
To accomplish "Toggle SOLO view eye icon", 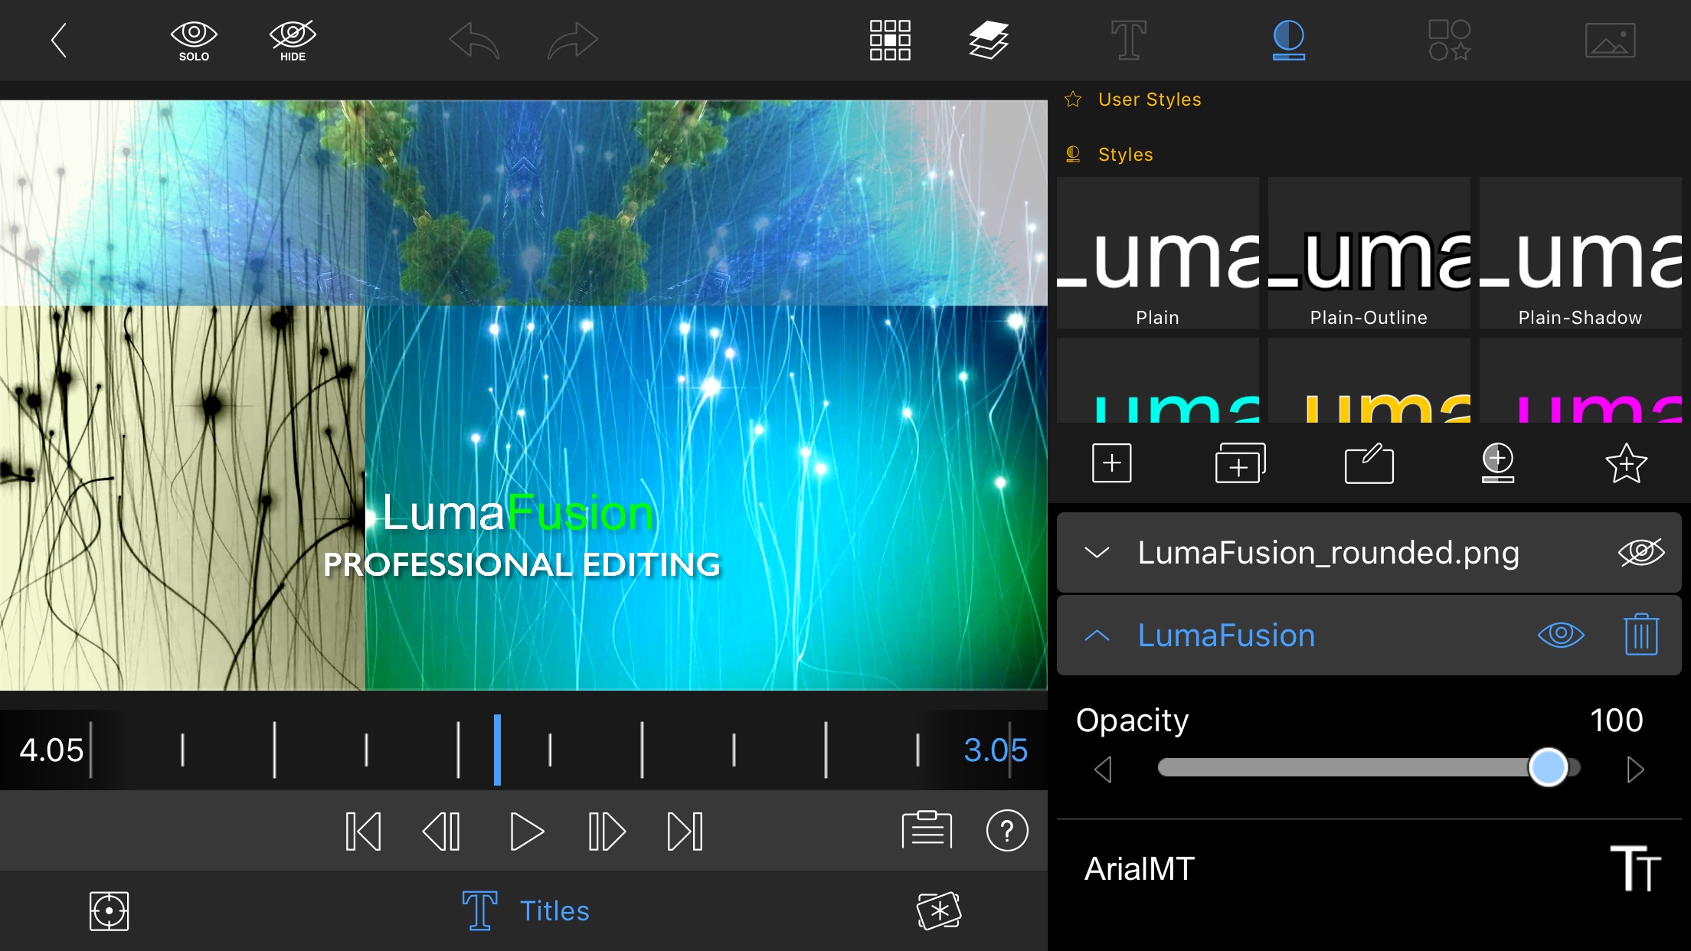I will [x=194, y=41].
